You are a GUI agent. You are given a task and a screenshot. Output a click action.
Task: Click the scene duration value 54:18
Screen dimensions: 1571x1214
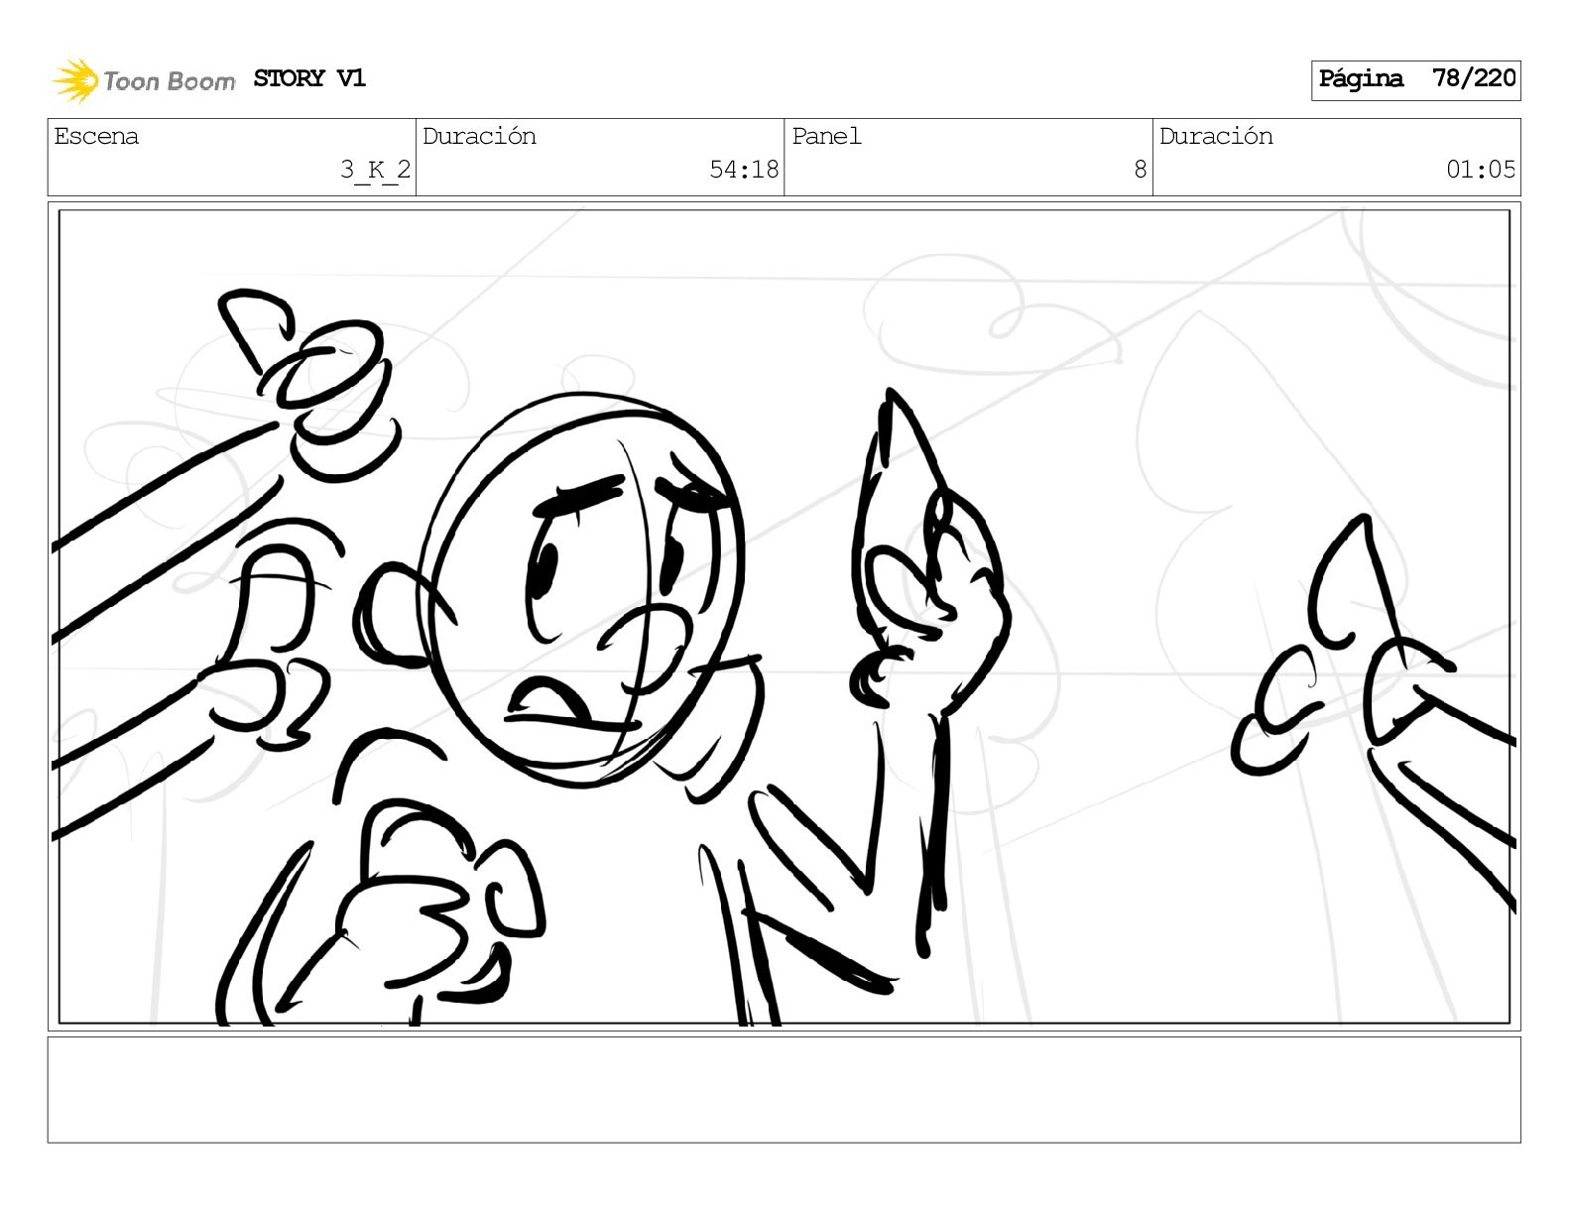pos(744,170)
